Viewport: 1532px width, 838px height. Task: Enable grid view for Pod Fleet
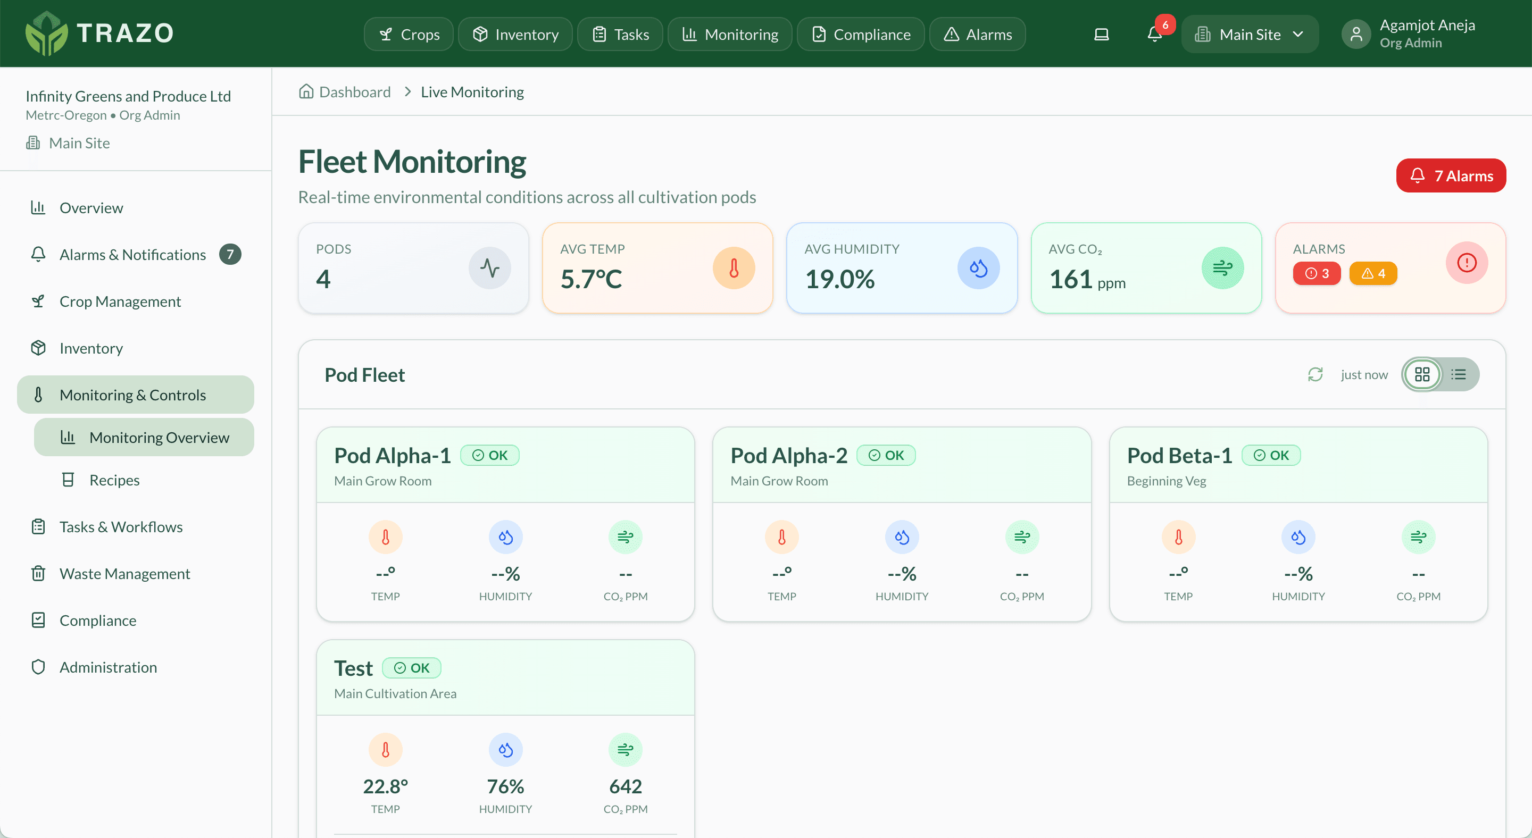[1422, 374]
